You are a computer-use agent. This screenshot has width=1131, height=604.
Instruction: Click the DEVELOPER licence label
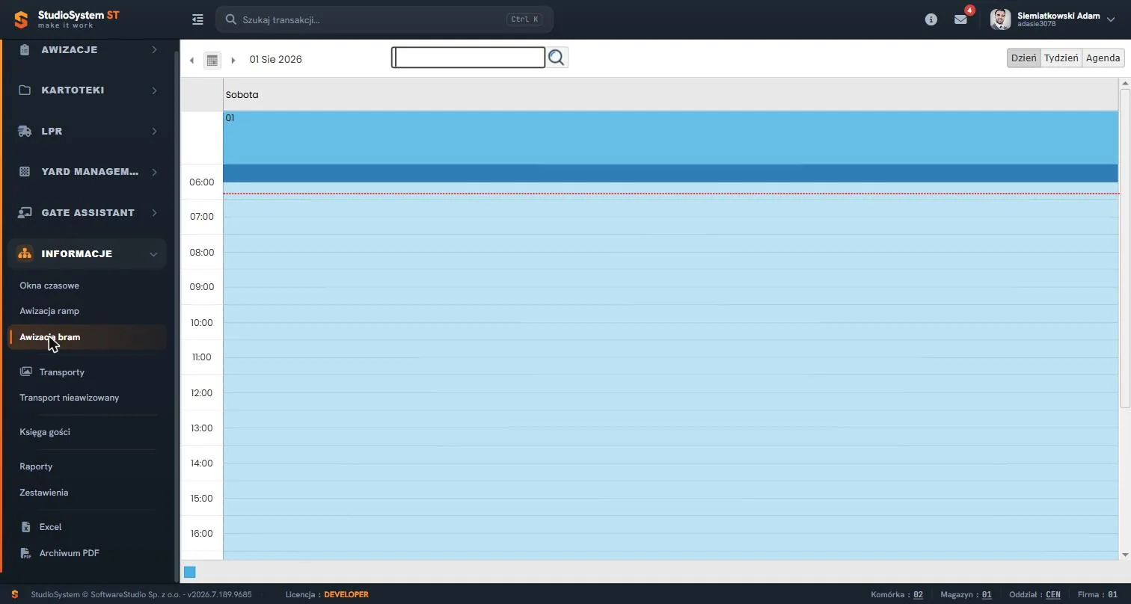tap(346, 595)
